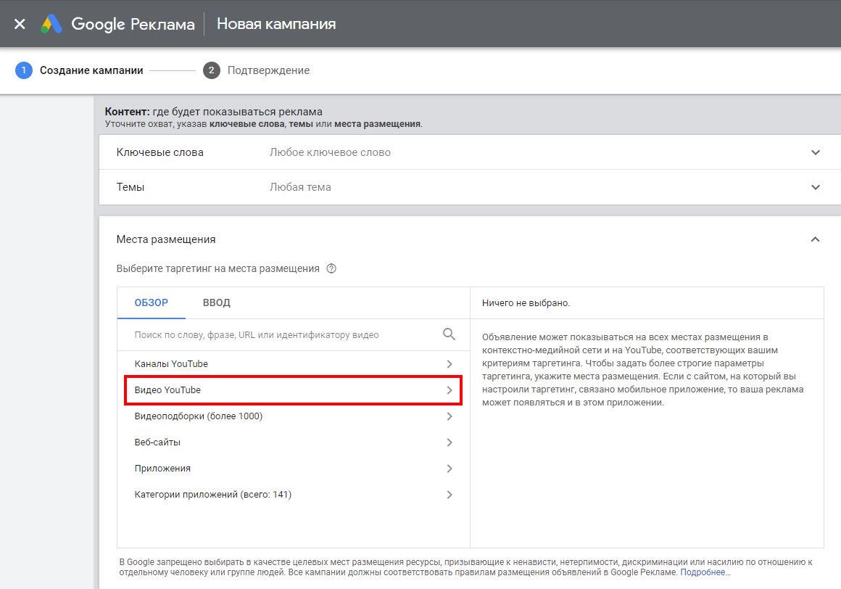Open Каналы YouTube placement list
Screen dimensions: 841x589
coord(294,364)
